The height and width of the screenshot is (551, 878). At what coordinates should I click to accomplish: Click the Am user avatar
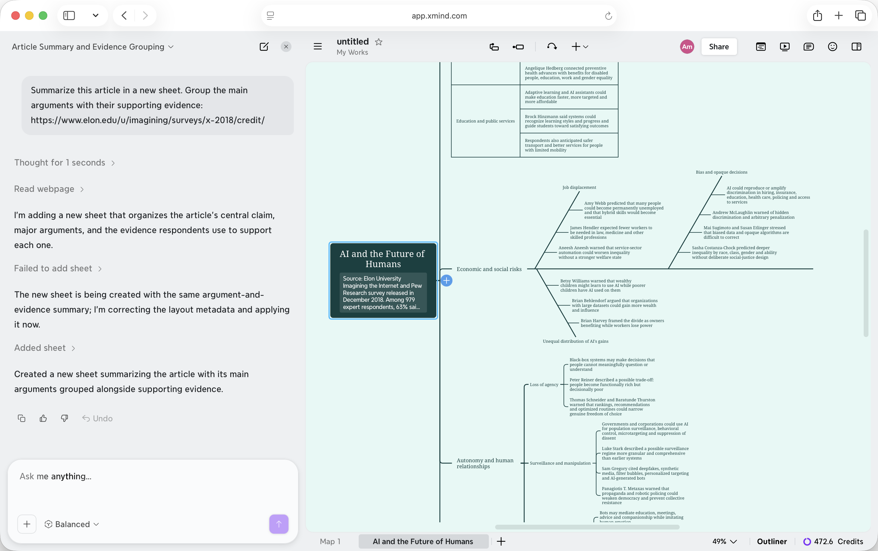pos(687,47)
